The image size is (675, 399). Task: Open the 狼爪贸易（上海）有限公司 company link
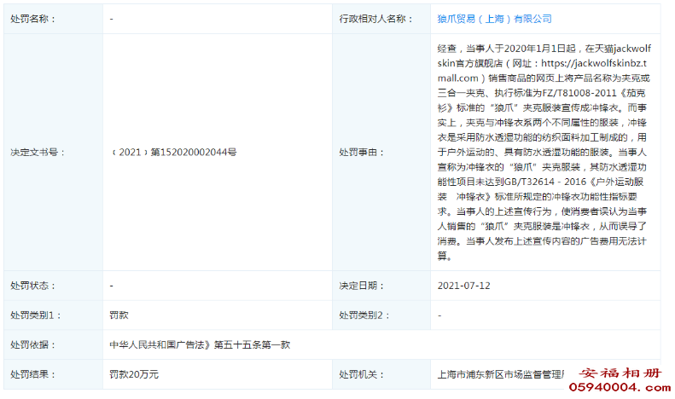[494, 19]
